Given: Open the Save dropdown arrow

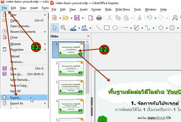Looking at the screenshot, I should click(83, 18).
